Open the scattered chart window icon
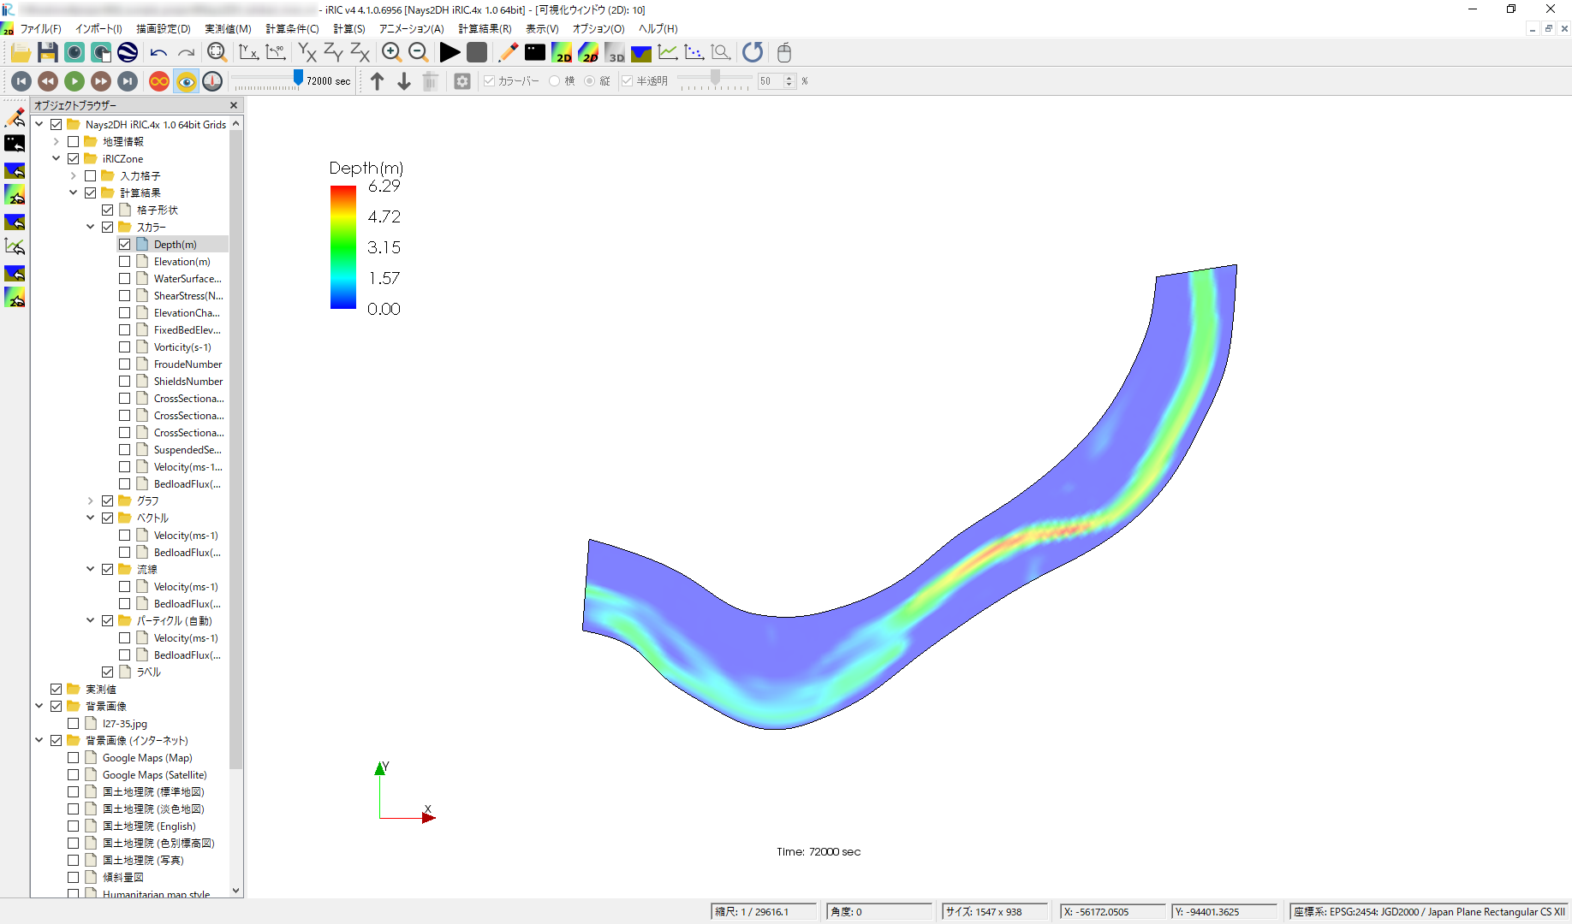 (x=694, y=53)
